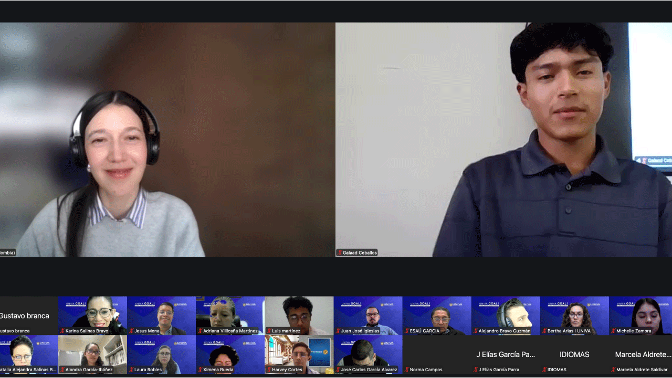Select José Carlos García Alvarez thumbnail

click(x=367, y=354)
